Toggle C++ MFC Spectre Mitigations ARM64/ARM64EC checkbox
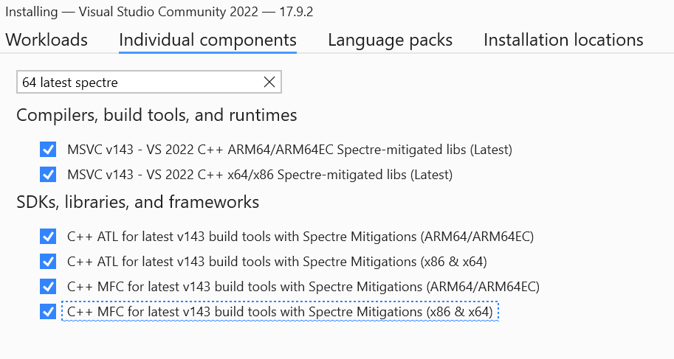The width and height of the screenshot is (674, 359). (x=49, y=287)
